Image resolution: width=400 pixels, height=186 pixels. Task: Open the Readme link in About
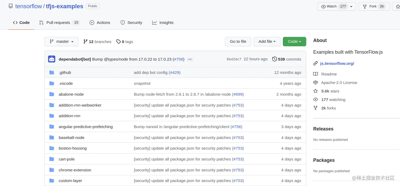[x=329, y=74]
